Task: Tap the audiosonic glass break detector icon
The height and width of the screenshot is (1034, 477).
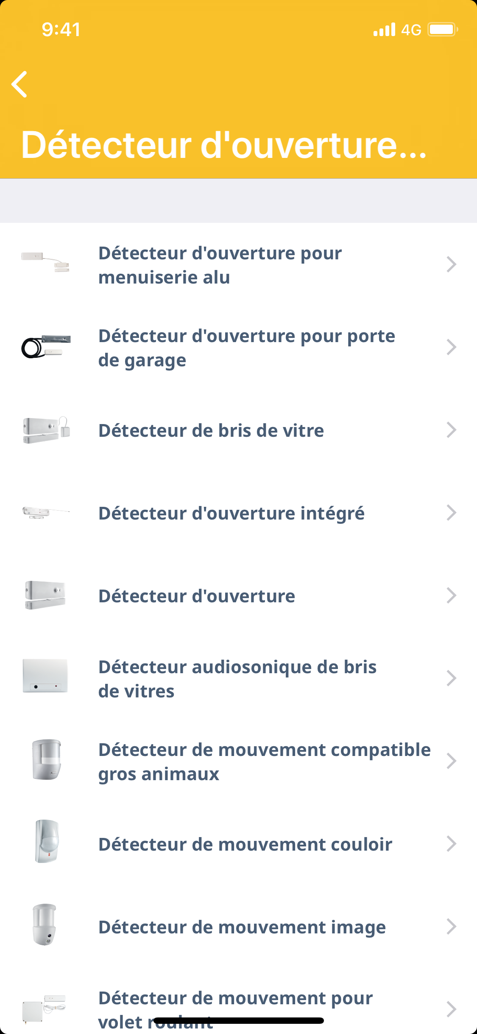Action: tap(45, 676)
